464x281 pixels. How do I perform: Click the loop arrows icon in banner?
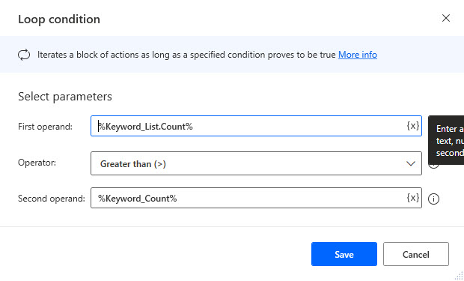click(24, 55)
